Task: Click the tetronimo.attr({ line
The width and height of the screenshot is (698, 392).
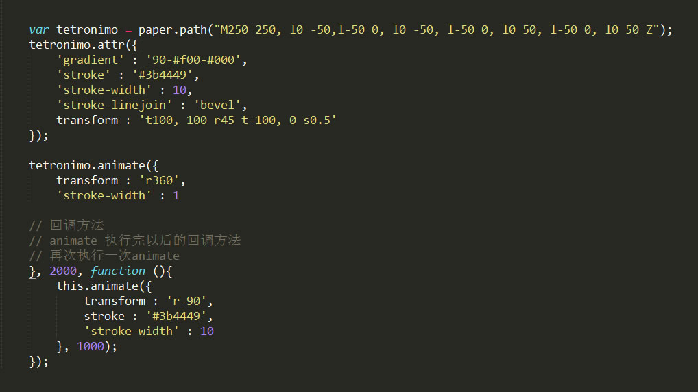Action: tap(83, 45)
